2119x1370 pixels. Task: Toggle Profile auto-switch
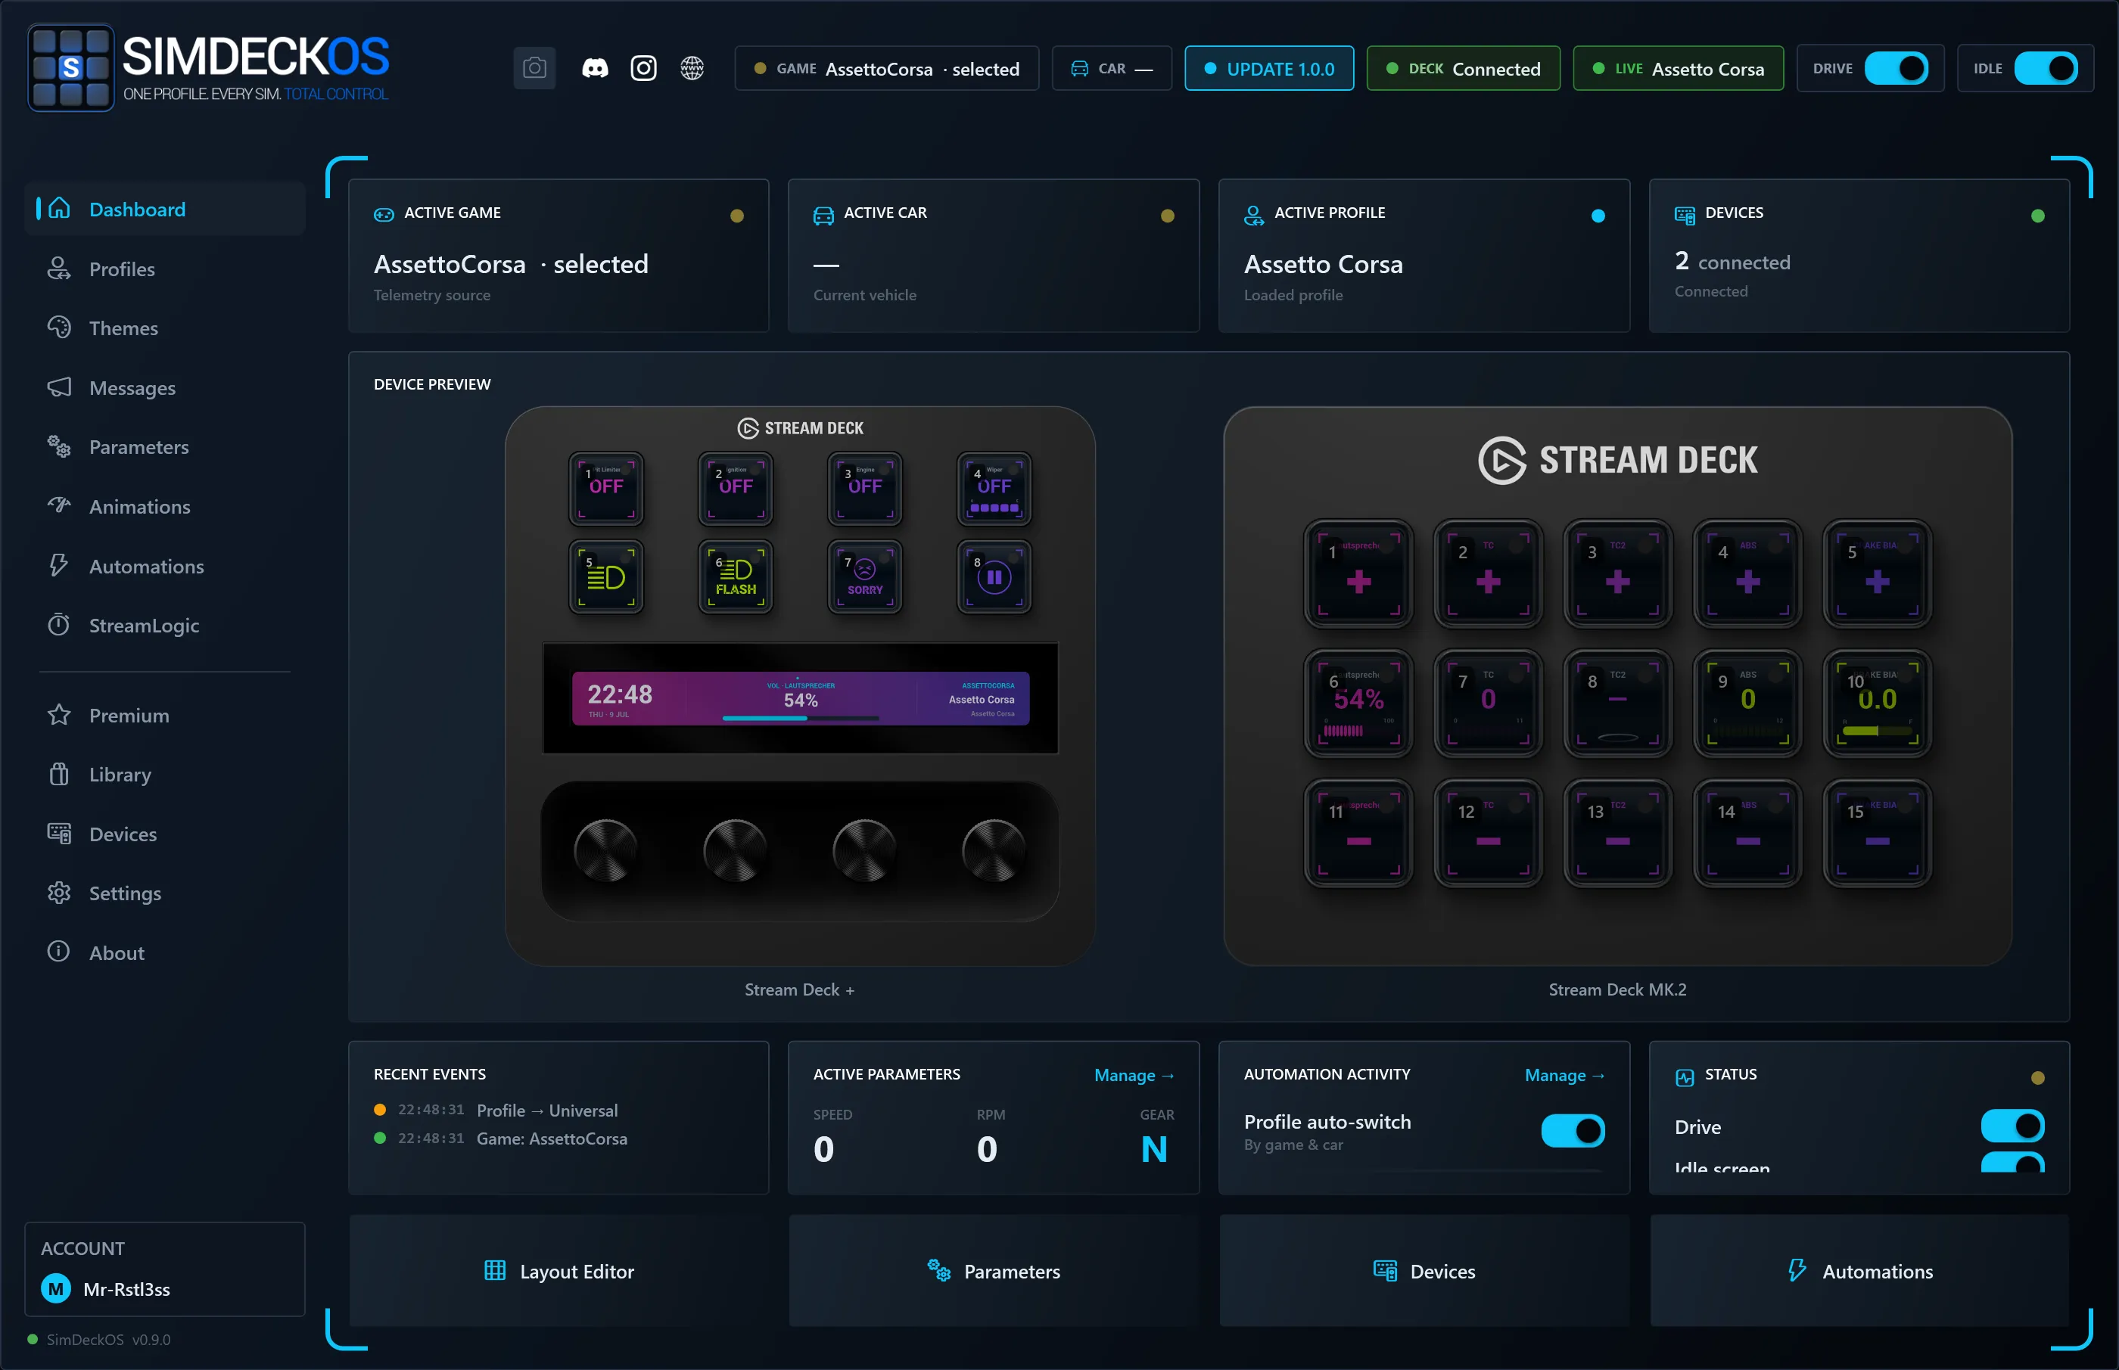pyautogui.click(x=1573, y=1131)
